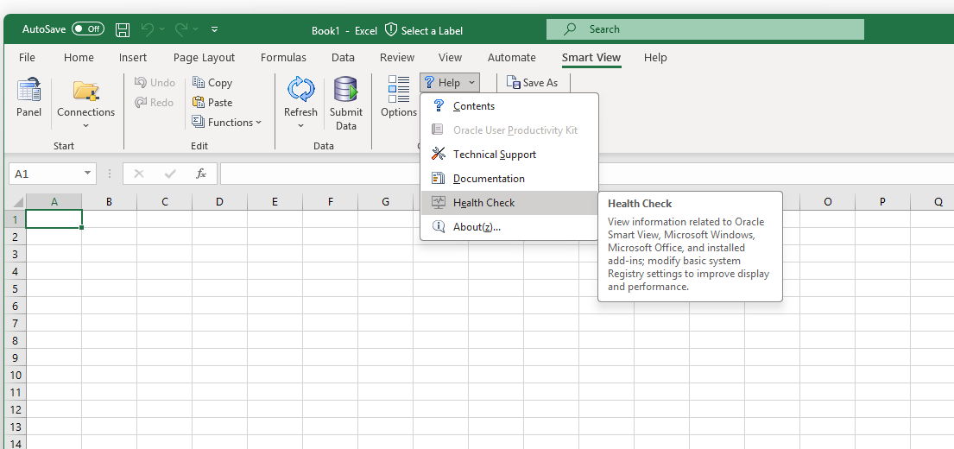
Task: Select Health Check from Help menu
Action: point(483,203)
